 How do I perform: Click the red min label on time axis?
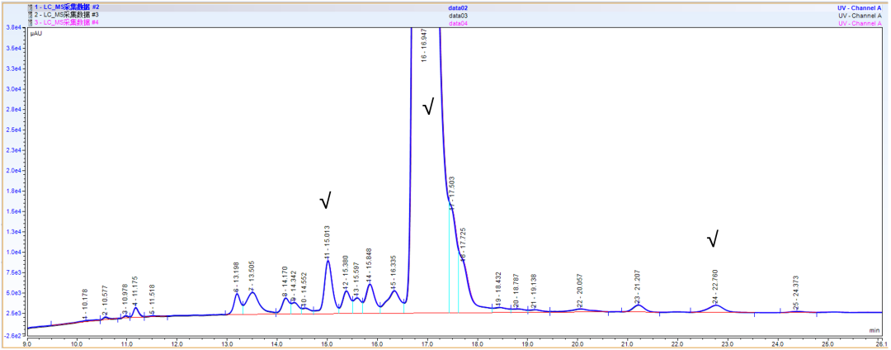coord(874,330)
